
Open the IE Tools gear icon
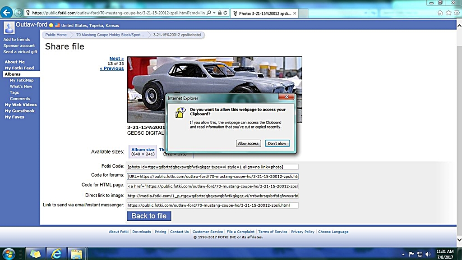coord(457,13)
